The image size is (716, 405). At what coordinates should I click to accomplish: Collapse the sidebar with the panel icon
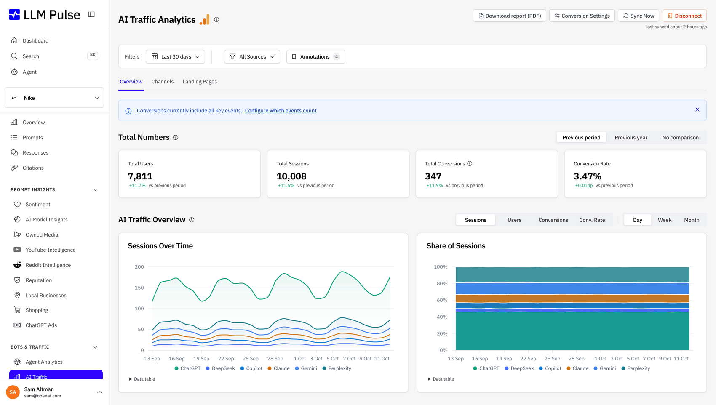pos(91,14)
